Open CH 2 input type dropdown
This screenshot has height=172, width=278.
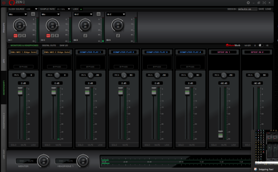tap(50, 14)
